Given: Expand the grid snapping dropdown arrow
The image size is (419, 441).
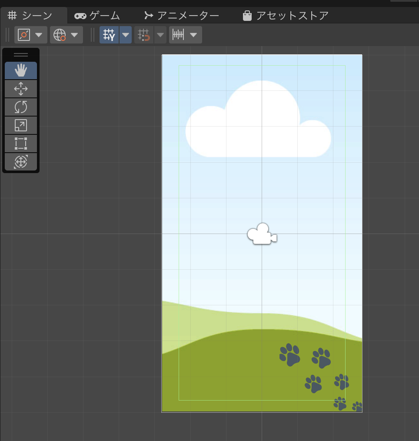Looking at the screenshot, I should tap(160, 35).
